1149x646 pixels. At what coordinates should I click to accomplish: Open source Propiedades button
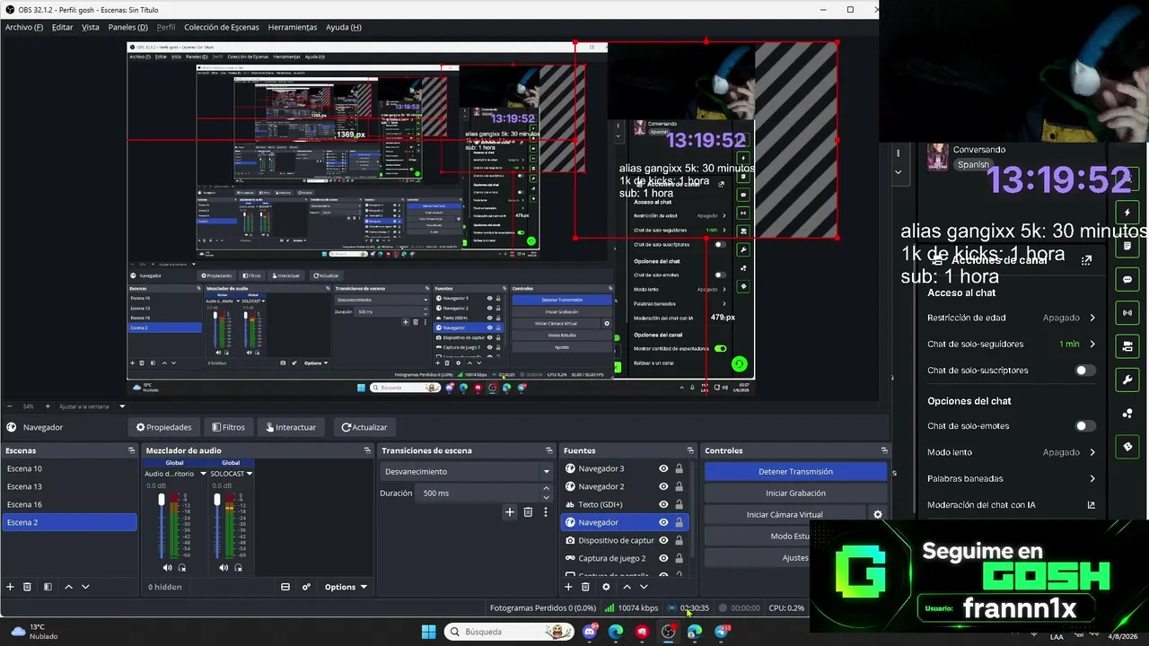[x=163, y=427]
